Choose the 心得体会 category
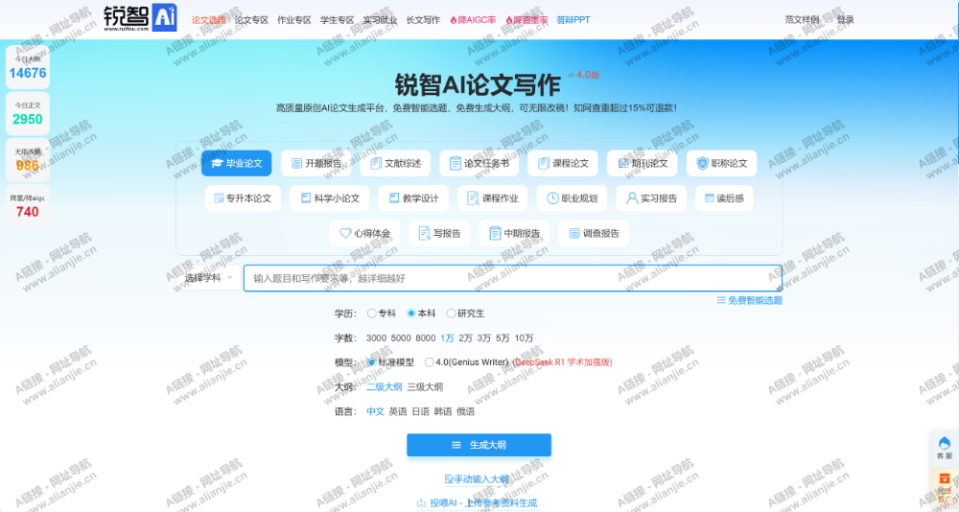The image size is (959, 512). click(364, 233)
